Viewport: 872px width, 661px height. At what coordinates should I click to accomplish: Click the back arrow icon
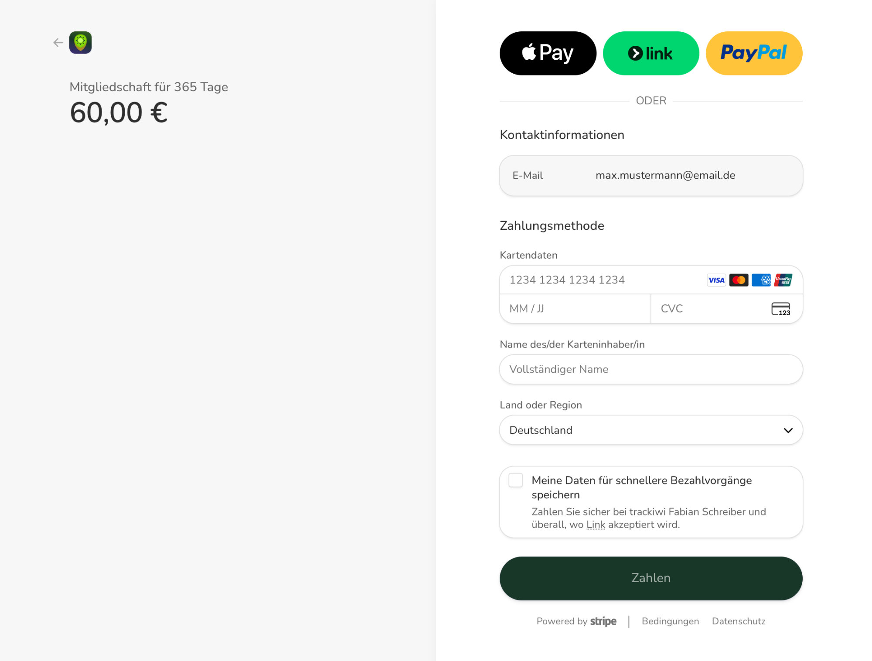click(x=58, y=43)
